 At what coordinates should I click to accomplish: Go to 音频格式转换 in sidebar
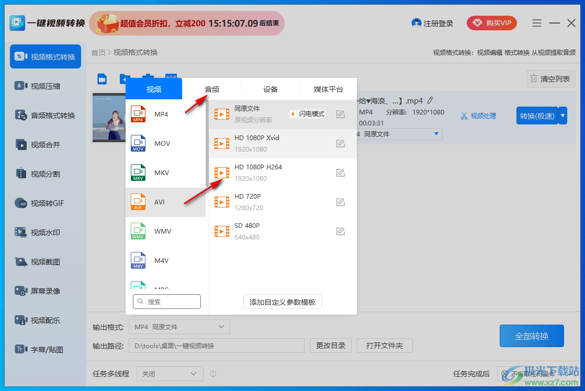point(46,116)
